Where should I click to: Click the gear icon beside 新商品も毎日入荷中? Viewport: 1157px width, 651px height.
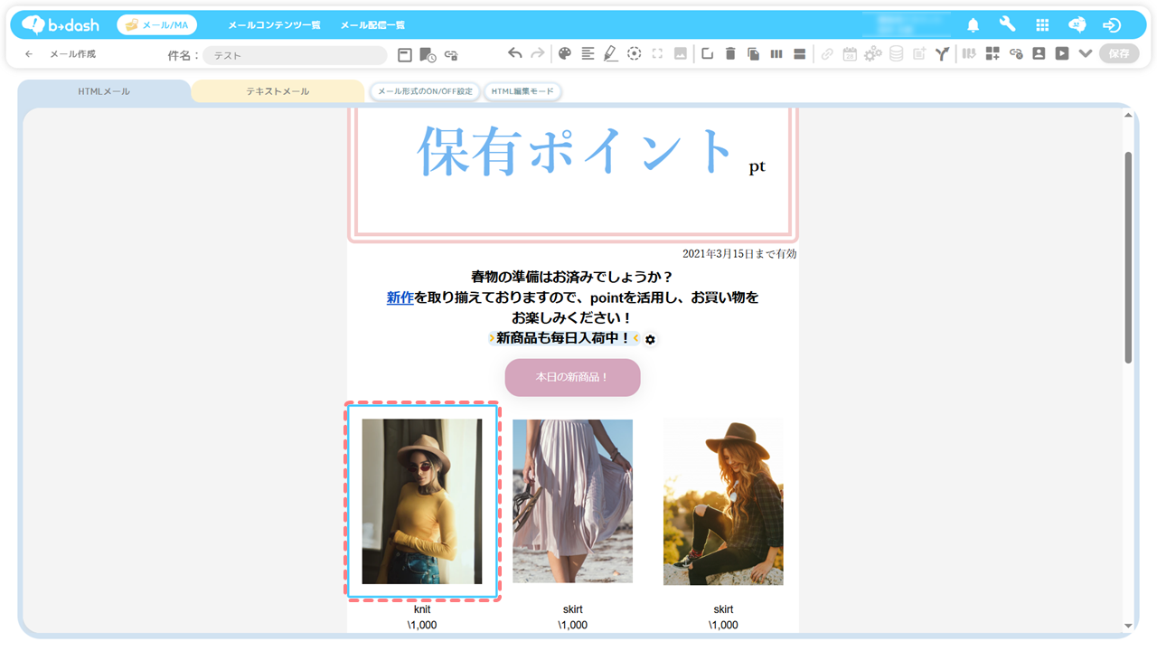click(650, 339)
